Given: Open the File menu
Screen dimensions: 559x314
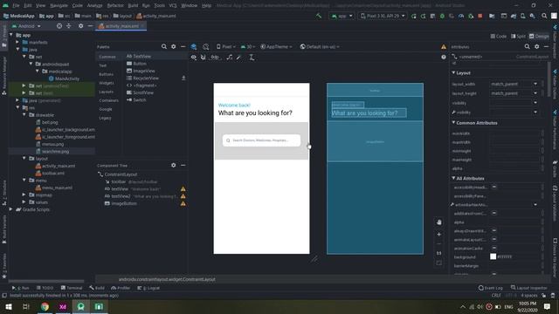Looking at the screenshot, I should click(16, 5).
